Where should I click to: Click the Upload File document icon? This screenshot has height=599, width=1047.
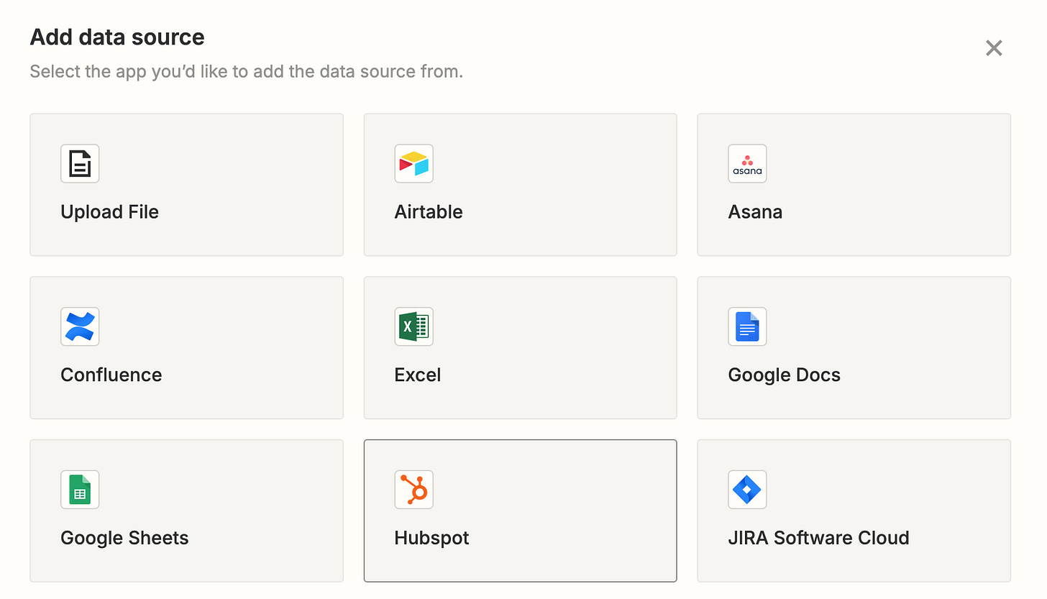coord(80,163)
